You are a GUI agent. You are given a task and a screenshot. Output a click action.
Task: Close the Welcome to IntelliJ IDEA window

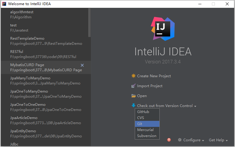pos(227,4)
